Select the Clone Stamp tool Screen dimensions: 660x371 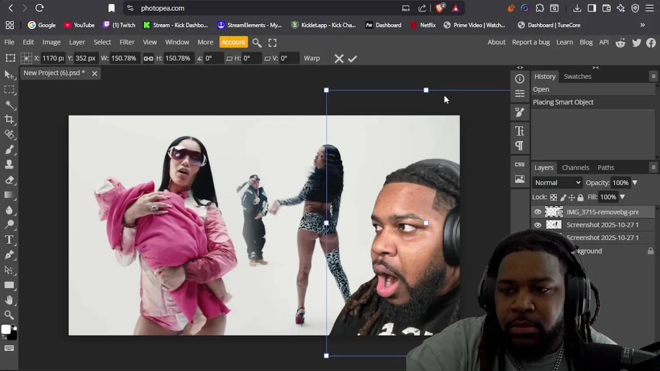point(9,165)
